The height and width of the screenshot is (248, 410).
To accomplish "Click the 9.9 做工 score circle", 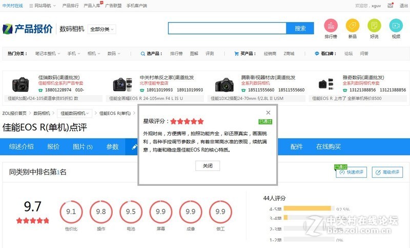I will tap(220, 212).
